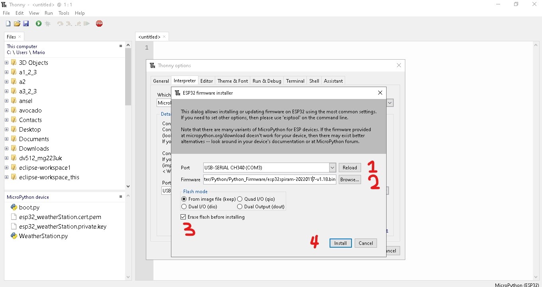Image resolution: width=542 pixels, height=287 pixels.
Task: Click the Resume debugger toolbar icon
Action: point(87,24)
